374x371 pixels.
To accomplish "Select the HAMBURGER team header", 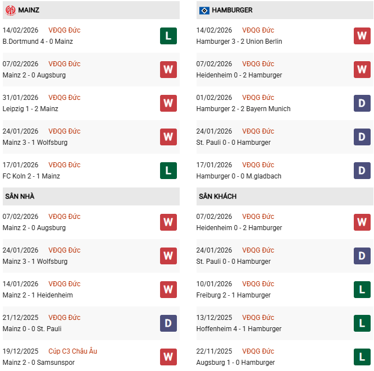I will pos(232,10).
